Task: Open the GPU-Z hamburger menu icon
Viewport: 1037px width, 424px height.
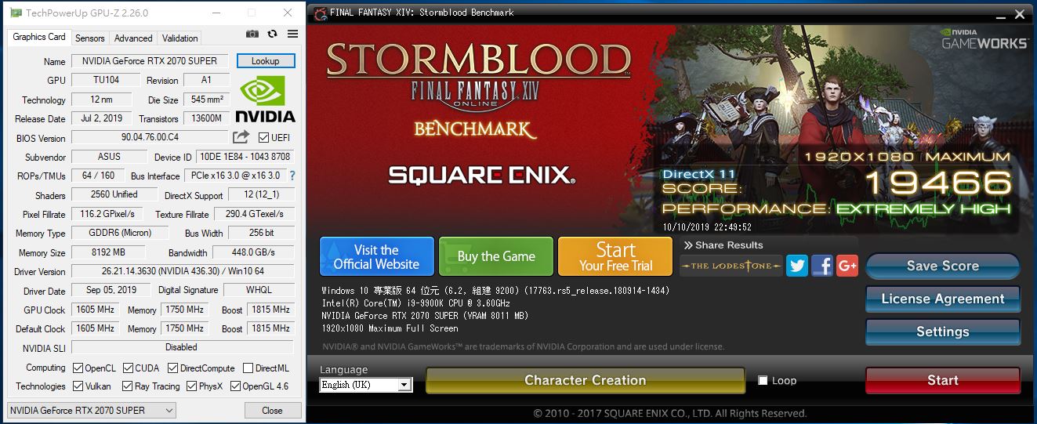Action: (x=292, y=34)
